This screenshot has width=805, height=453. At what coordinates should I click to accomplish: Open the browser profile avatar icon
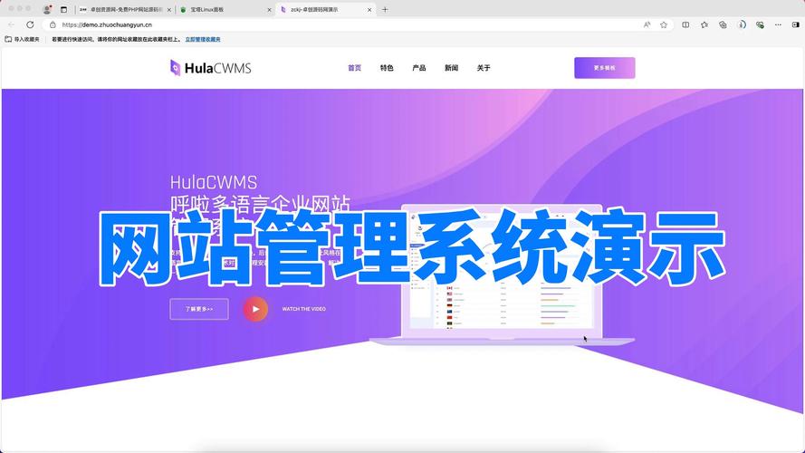click(47, 9)
